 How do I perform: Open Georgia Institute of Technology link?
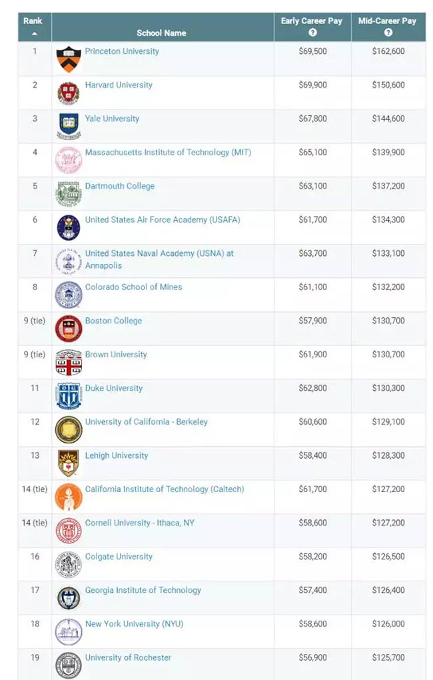[143, 590]
